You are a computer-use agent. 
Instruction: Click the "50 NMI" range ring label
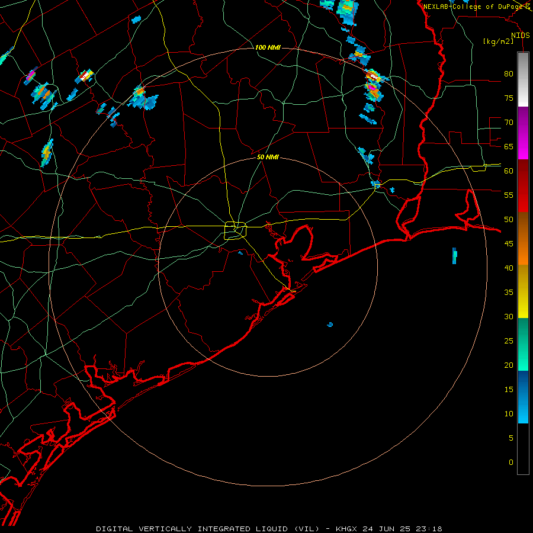pyautogui.click(x=268, y=157)
